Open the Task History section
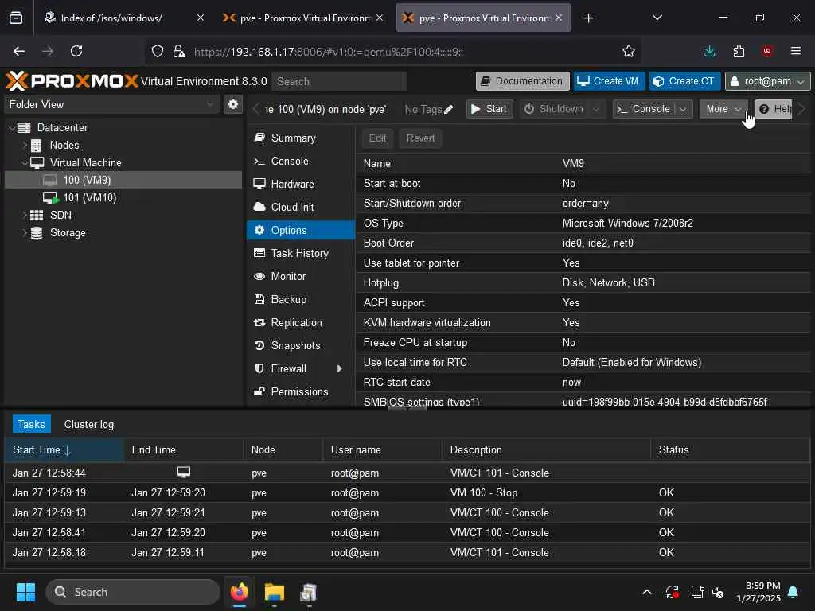 [x=300, y=253]
